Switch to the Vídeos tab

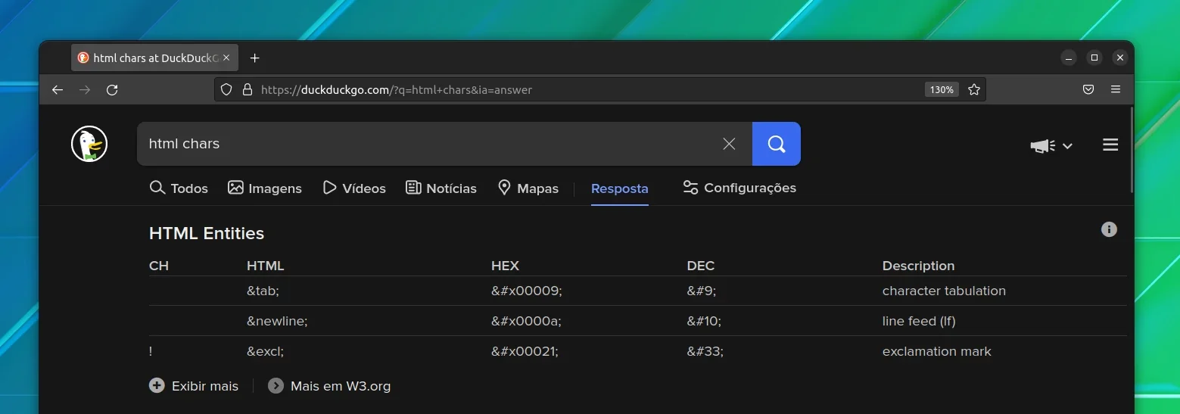click(354, 188)
